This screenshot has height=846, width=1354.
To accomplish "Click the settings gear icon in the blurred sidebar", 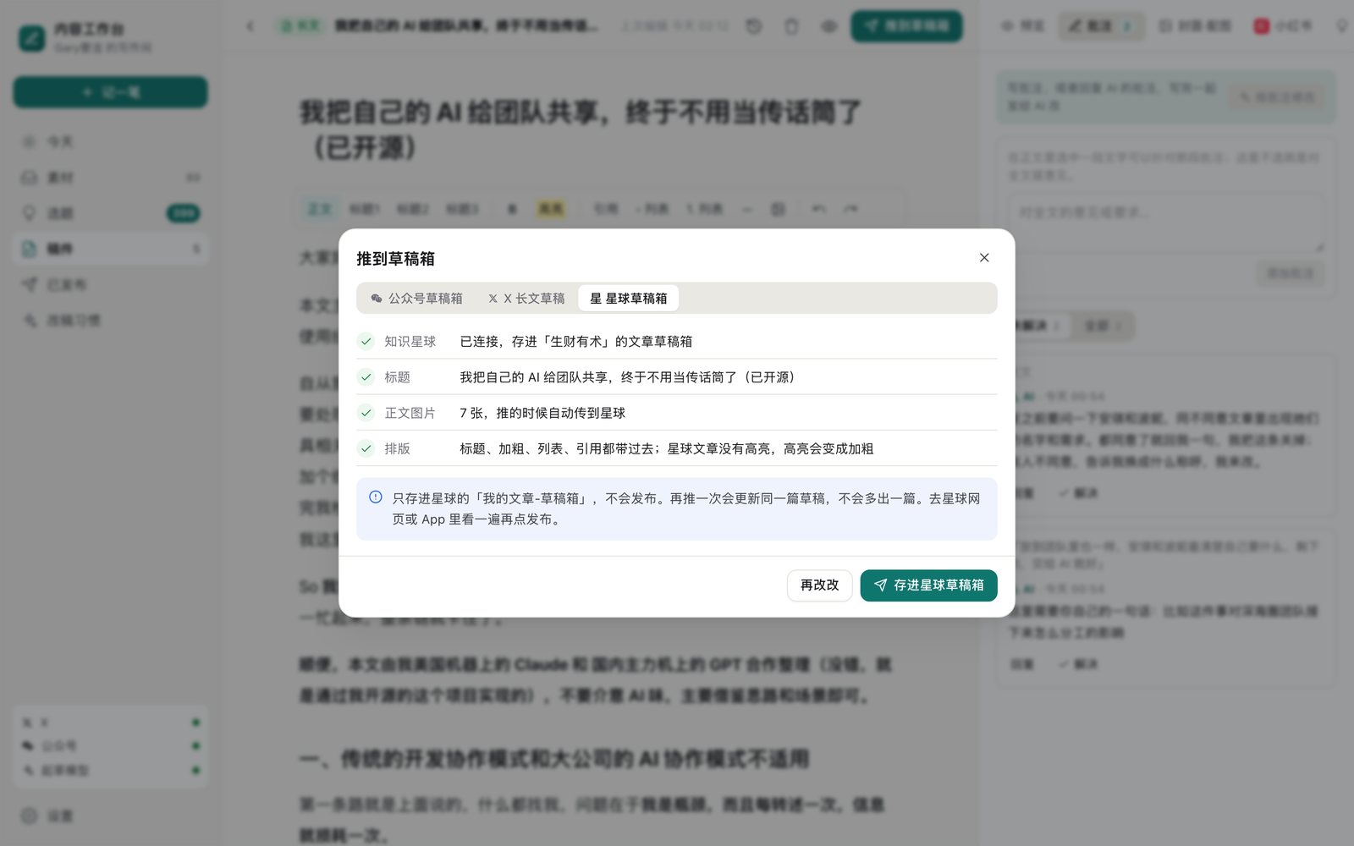I will click(30, 816).
